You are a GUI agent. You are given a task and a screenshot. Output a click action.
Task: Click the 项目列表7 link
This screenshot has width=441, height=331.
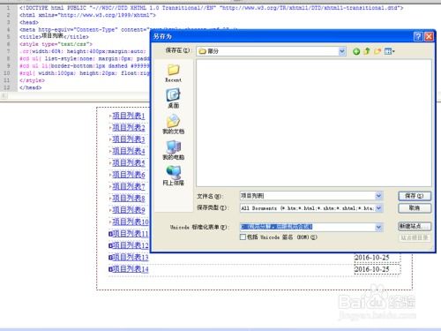click(129, 186)
